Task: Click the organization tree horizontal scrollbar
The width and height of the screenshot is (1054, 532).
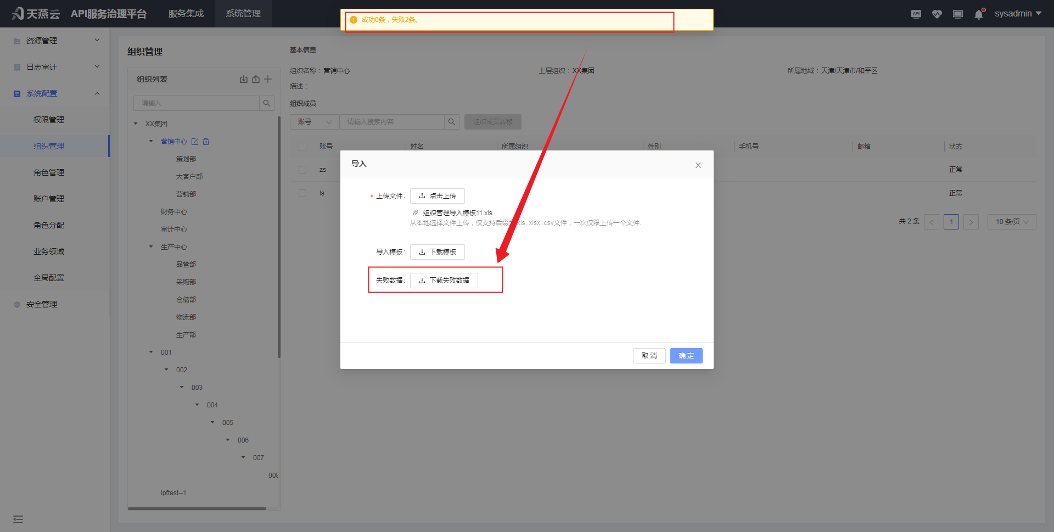Action: 197,508
